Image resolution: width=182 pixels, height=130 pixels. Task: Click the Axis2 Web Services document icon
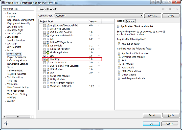click(x=48, y=29)
